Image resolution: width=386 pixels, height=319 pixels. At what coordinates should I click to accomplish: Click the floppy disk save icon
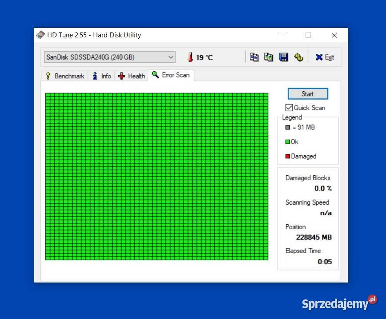(x=283, y=57)
